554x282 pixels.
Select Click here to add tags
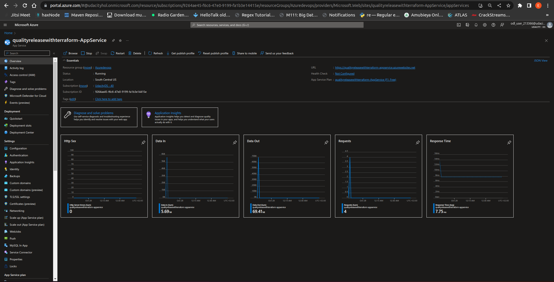tap(108, 99)
